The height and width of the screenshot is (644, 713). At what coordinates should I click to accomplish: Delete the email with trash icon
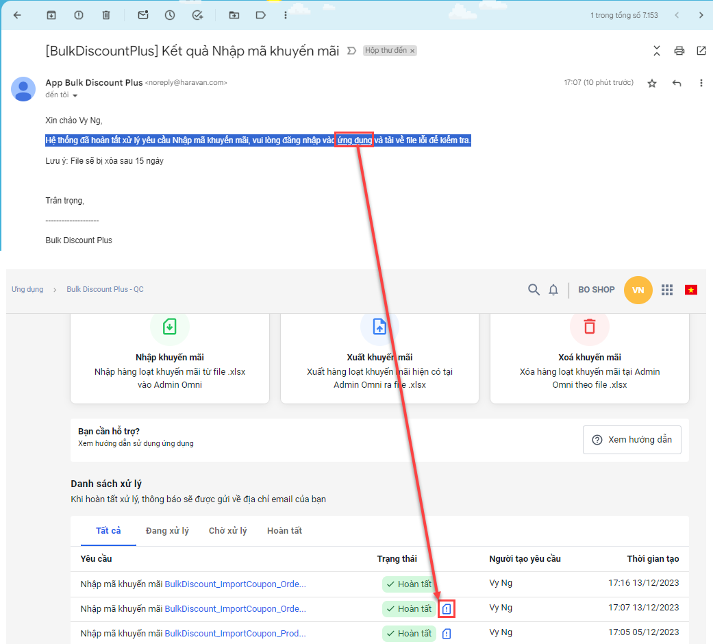coord(106,15)
